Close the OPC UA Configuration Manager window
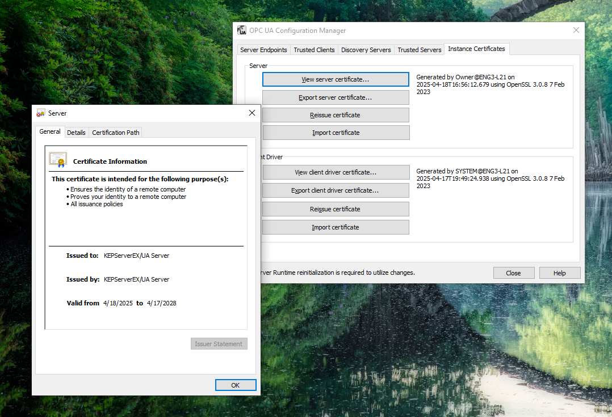Image resolution: width=612 pixels, height=417 pixels. pos(576,31)
